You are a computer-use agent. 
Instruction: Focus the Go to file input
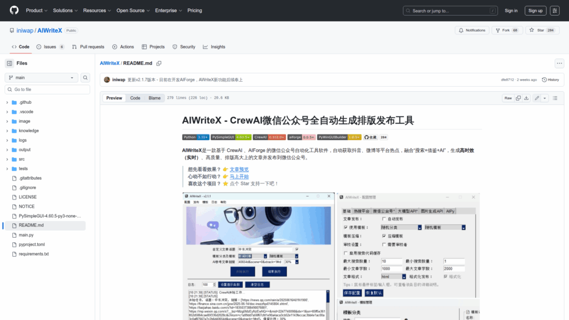[x=47, y=89]
